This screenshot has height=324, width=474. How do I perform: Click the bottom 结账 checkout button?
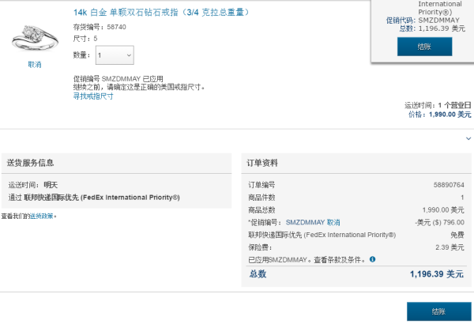438,311
